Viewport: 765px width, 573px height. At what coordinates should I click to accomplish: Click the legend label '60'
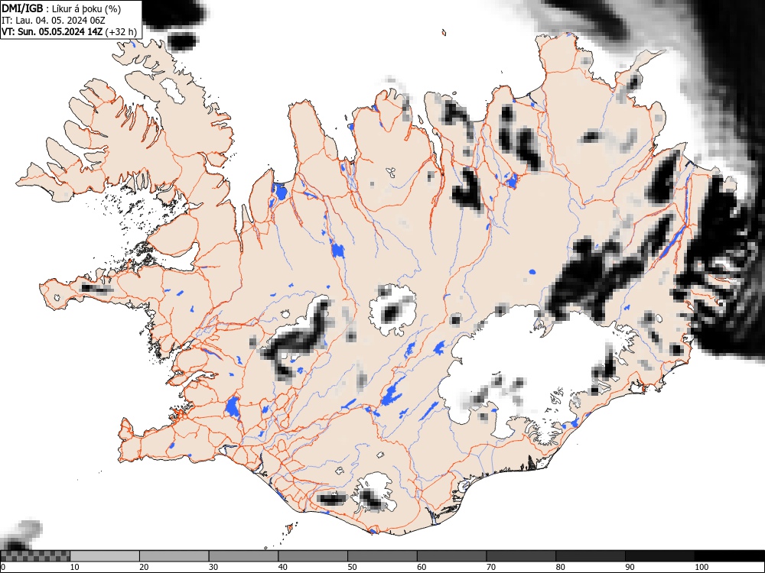[x=421, y=567]
